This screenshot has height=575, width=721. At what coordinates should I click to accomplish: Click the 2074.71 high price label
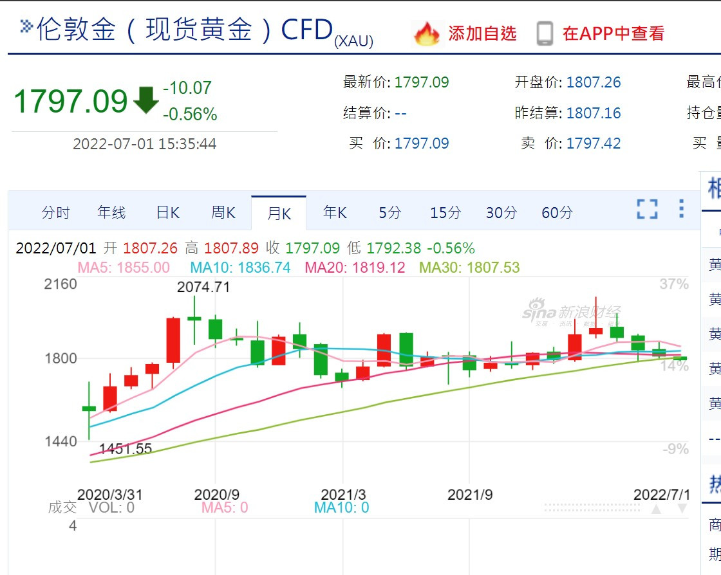point(203,287)
